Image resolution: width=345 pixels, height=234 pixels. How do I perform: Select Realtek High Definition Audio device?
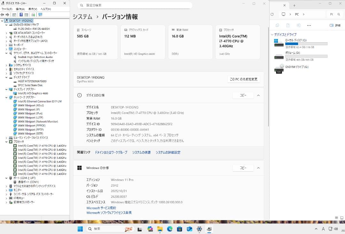point(35,57)
